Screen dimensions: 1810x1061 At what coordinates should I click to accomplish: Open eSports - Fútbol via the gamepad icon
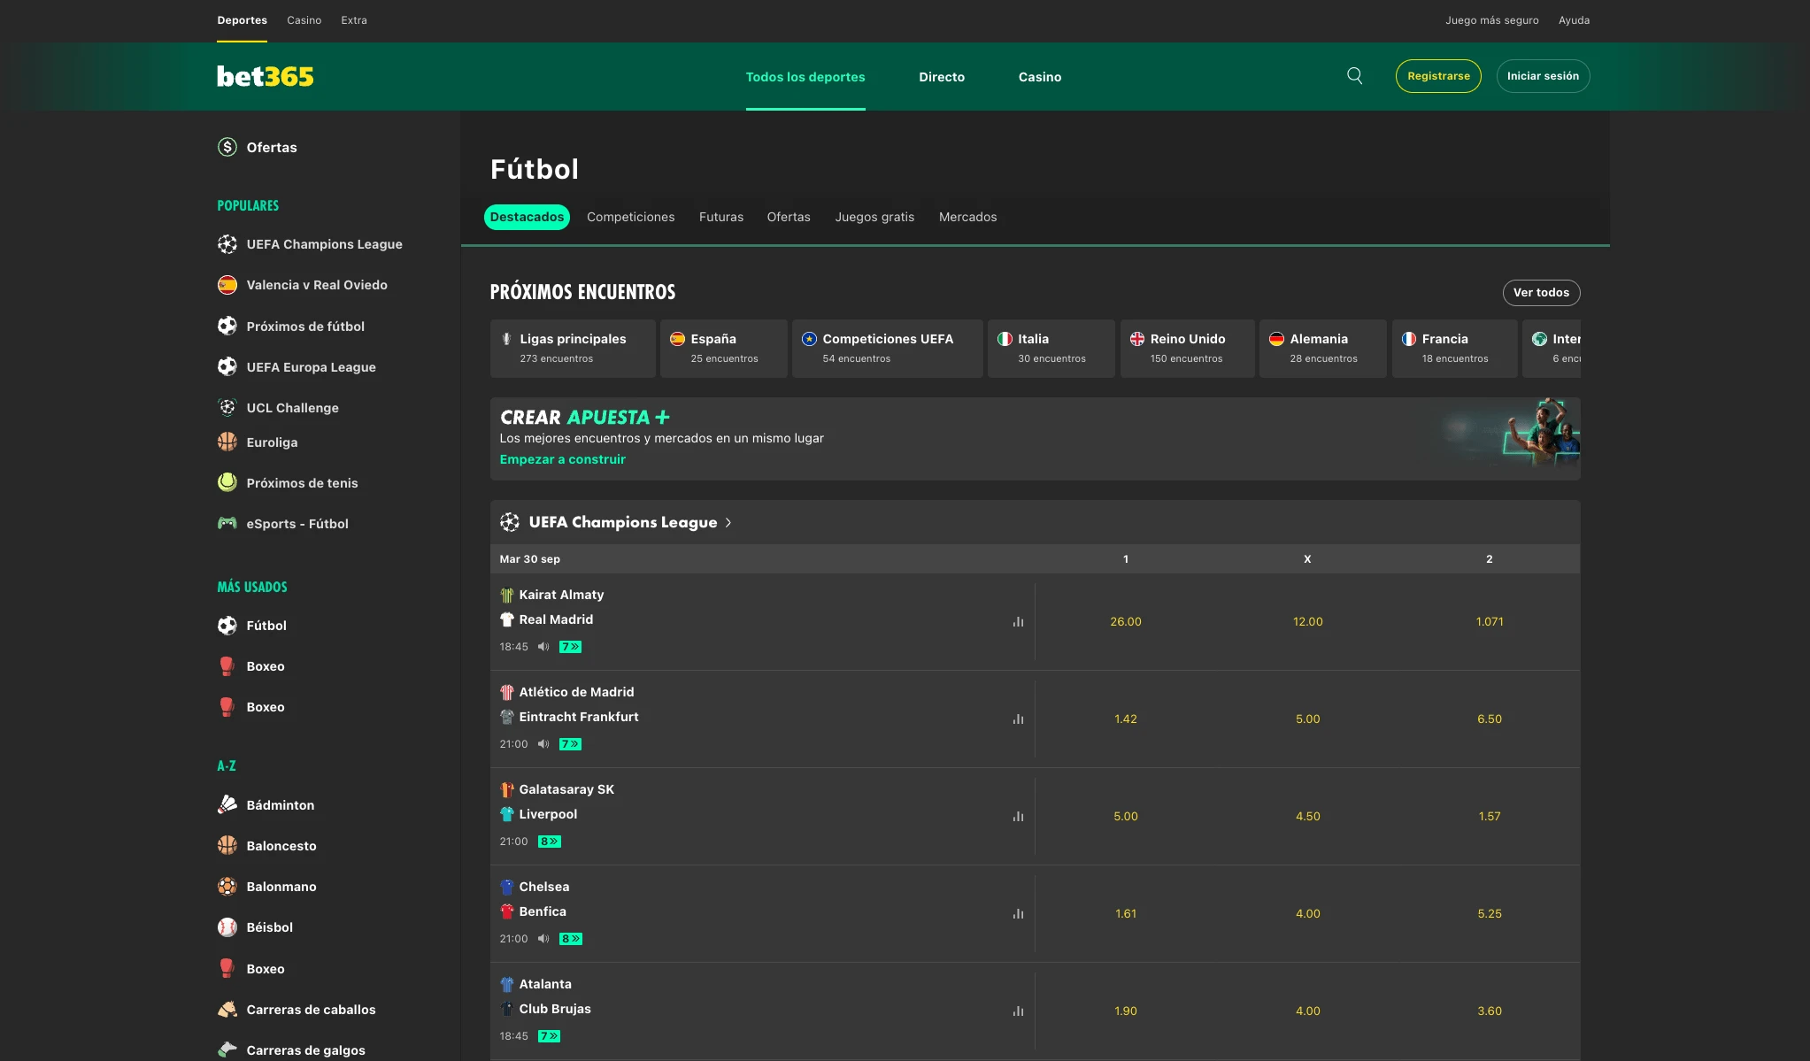coord(227,523)
